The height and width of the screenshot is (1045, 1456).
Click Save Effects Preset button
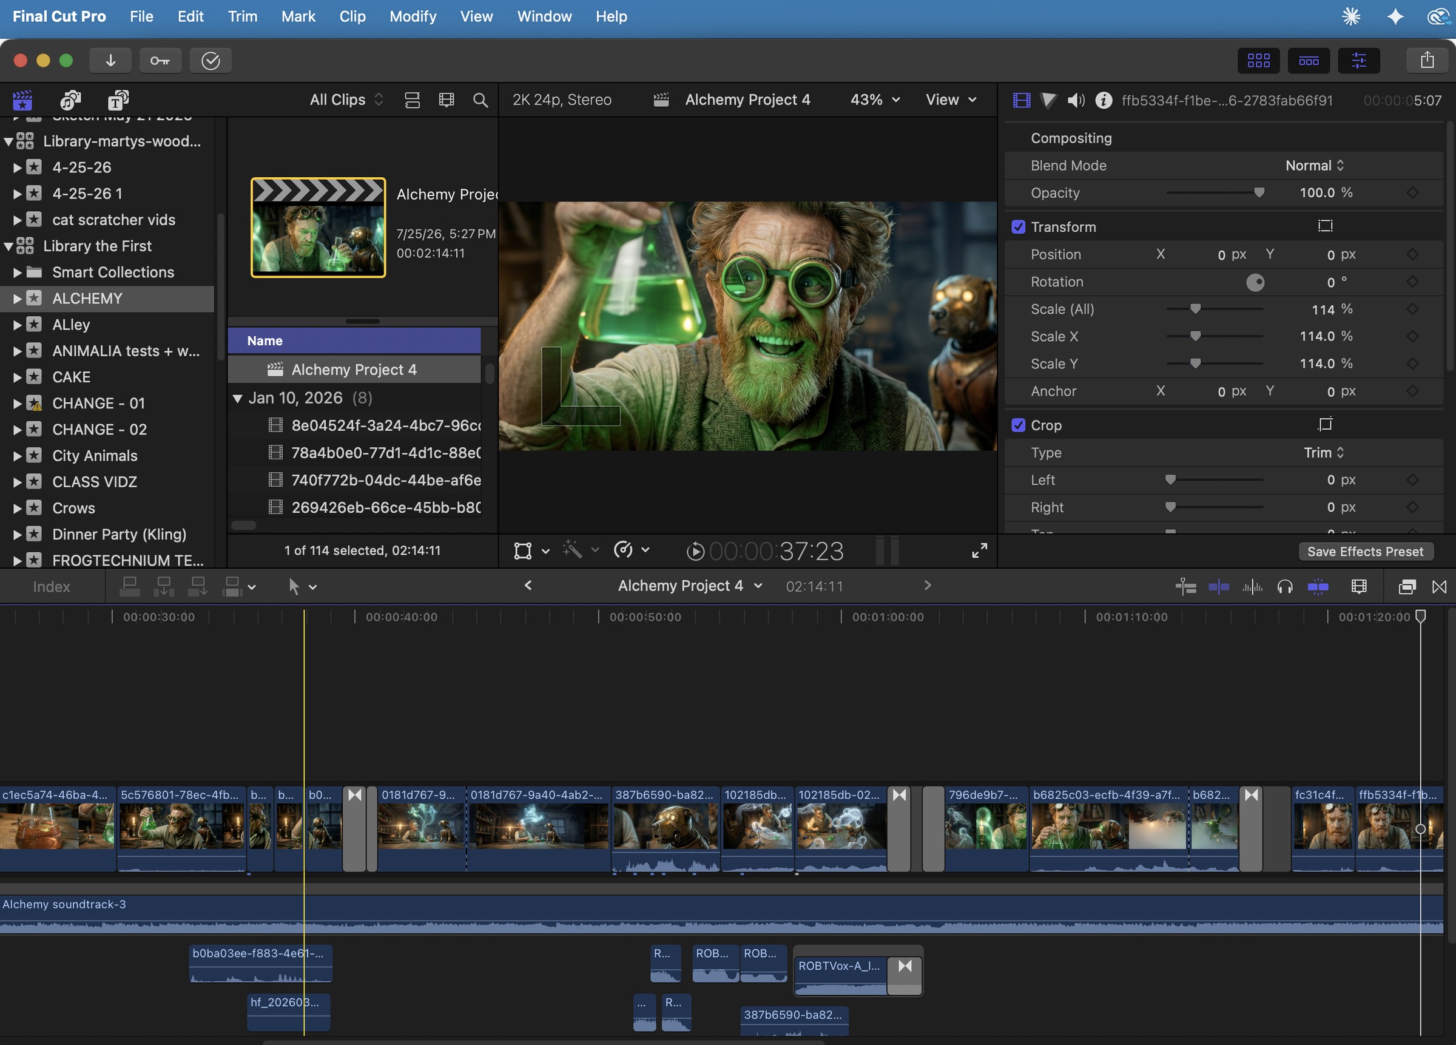[x=1365, y=552]
